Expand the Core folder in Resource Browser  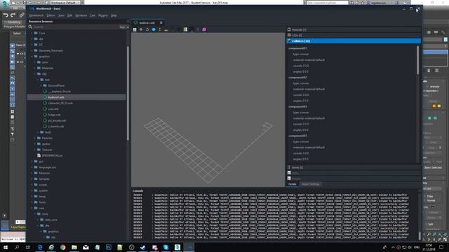32,33
